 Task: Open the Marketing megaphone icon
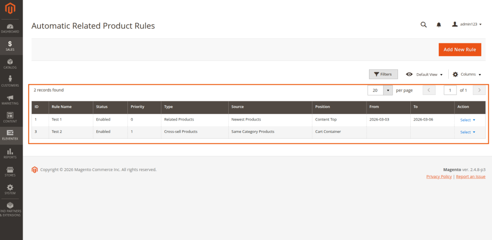pyautogui.click(x=11, y=100)
